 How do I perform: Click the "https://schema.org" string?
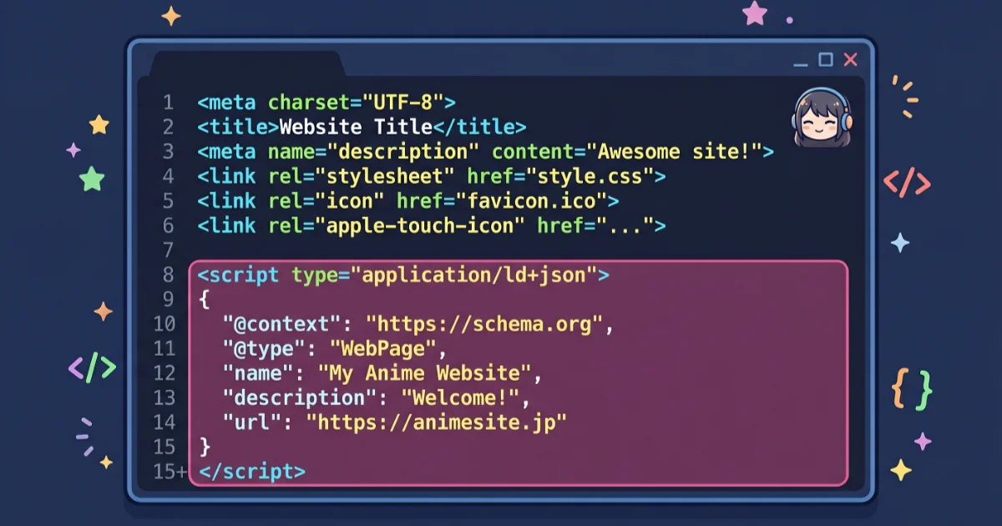click(x=484, y=324)
